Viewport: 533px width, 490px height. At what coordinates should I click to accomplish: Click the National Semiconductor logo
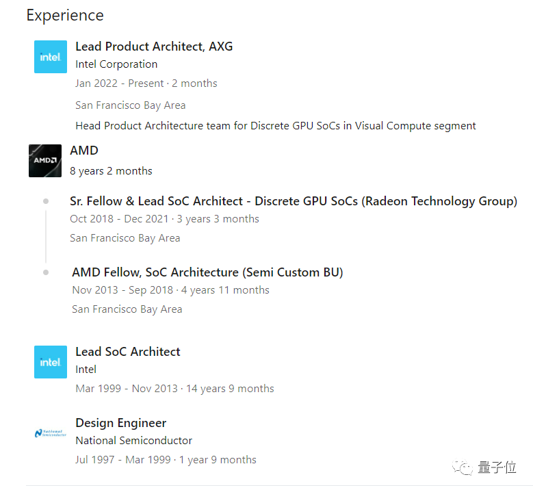pos(51,433)
